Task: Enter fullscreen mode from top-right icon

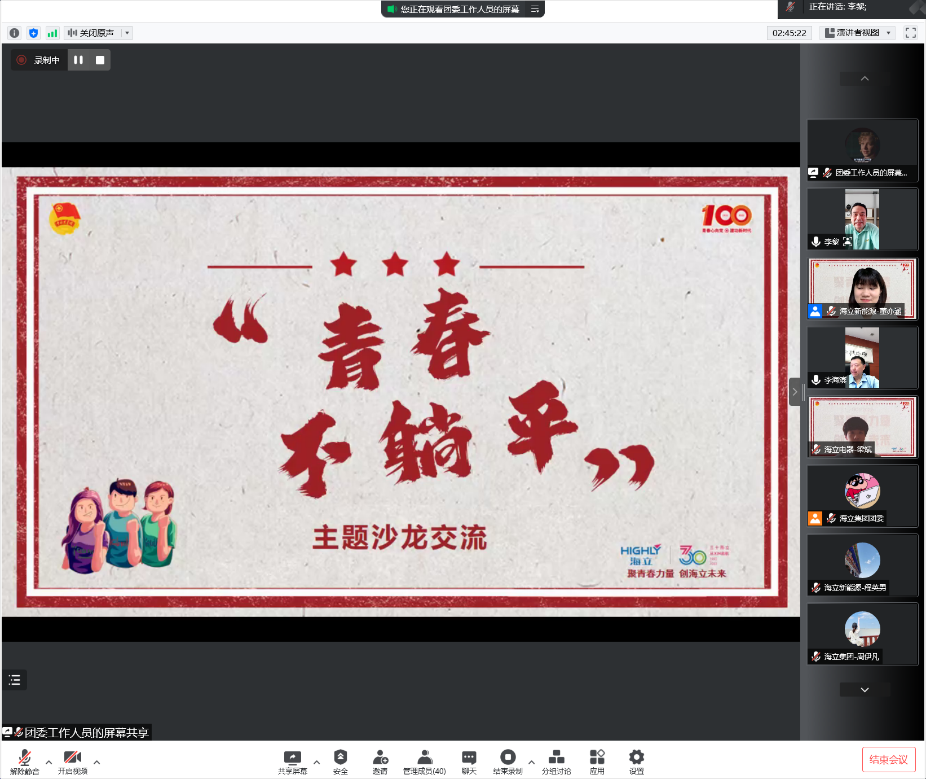Action: (x=910, y=33)
